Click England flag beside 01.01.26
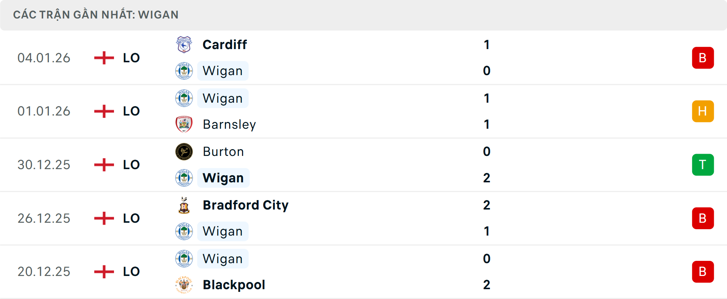This screenshot has width=727, height=299. 104,111
